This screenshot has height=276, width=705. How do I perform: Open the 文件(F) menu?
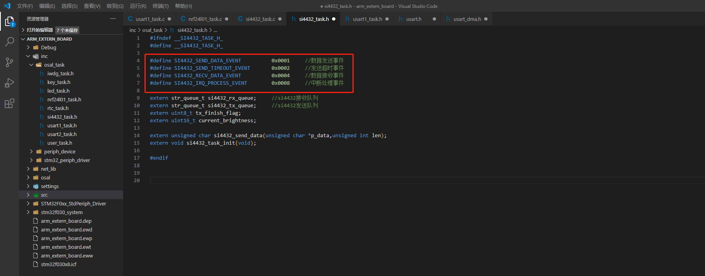pyautogui.click(x=24, y=6)
